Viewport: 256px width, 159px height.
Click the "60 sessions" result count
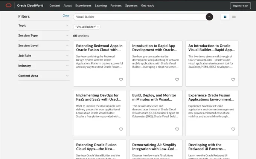[x=81, y=36]
